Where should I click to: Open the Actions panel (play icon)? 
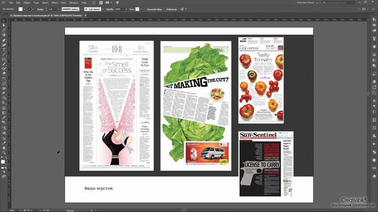tap(374, 144)
